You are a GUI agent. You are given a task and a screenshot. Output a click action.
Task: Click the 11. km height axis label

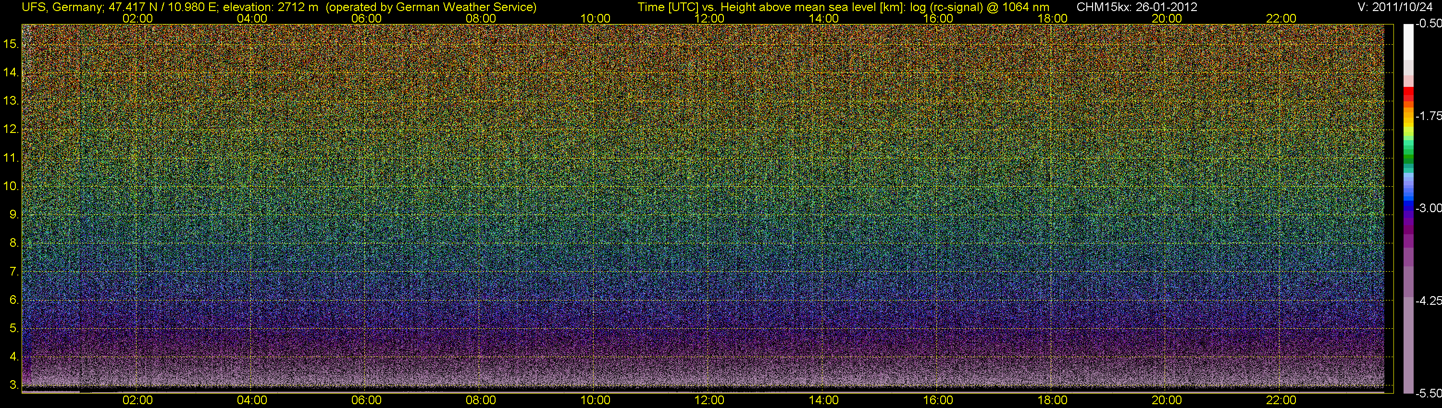(x=11, y=157)
